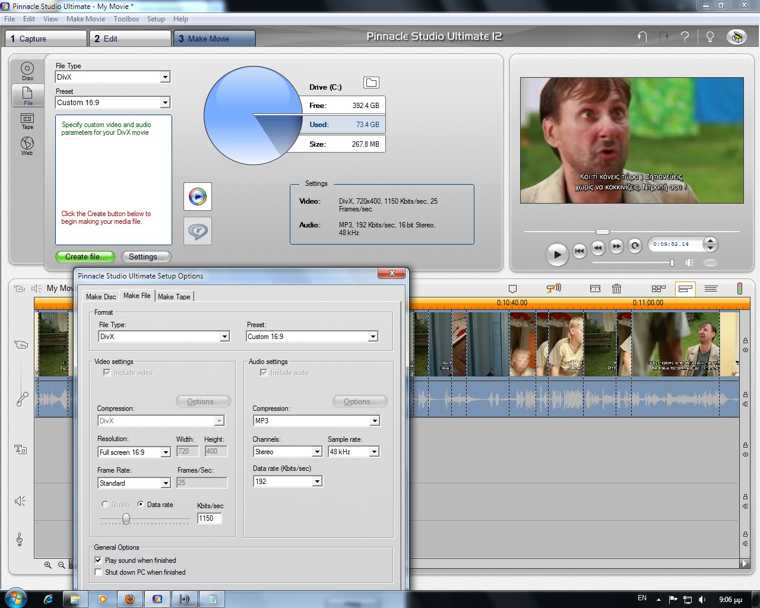Choose the Tape output option
This screenshot has height=608, width=760.
click(27, 121)
